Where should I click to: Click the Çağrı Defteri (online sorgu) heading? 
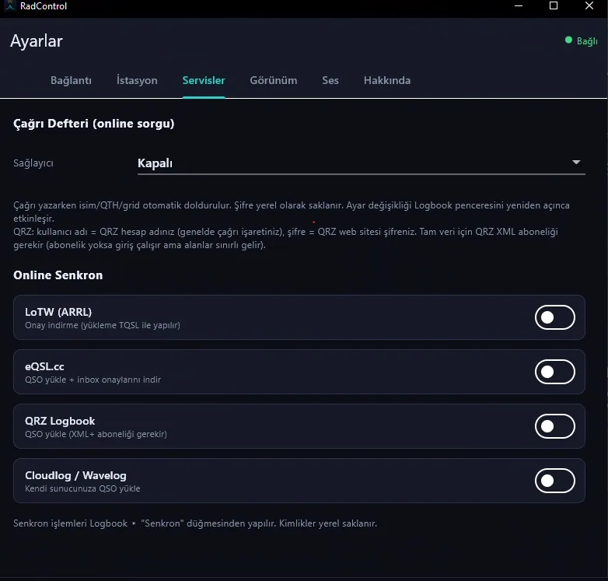(94, 124)
